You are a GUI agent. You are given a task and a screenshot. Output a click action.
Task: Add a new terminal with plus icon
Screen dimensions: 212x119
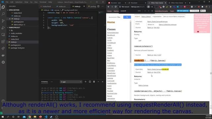point(85,82)
